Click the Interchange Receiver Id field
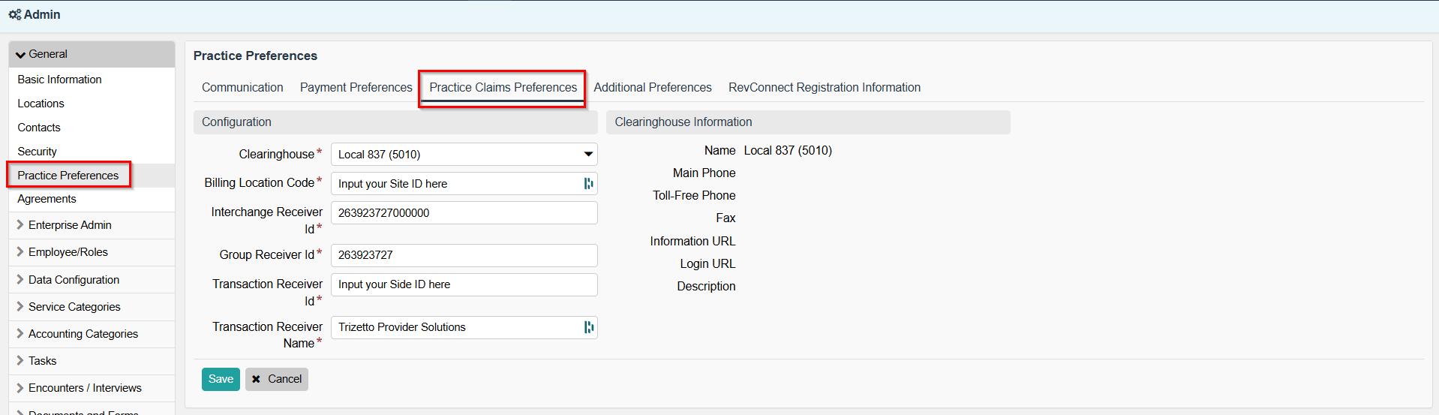 [x=464, y=213]
